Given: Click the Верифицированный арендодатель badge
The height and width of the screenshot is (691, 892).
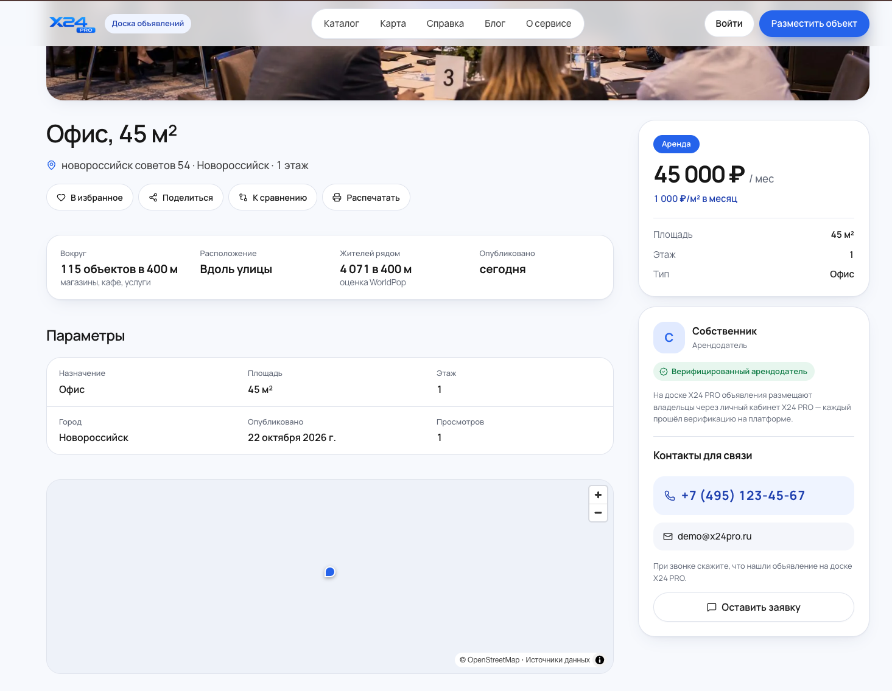Looking at the screenshot, I should click(734, 372).
